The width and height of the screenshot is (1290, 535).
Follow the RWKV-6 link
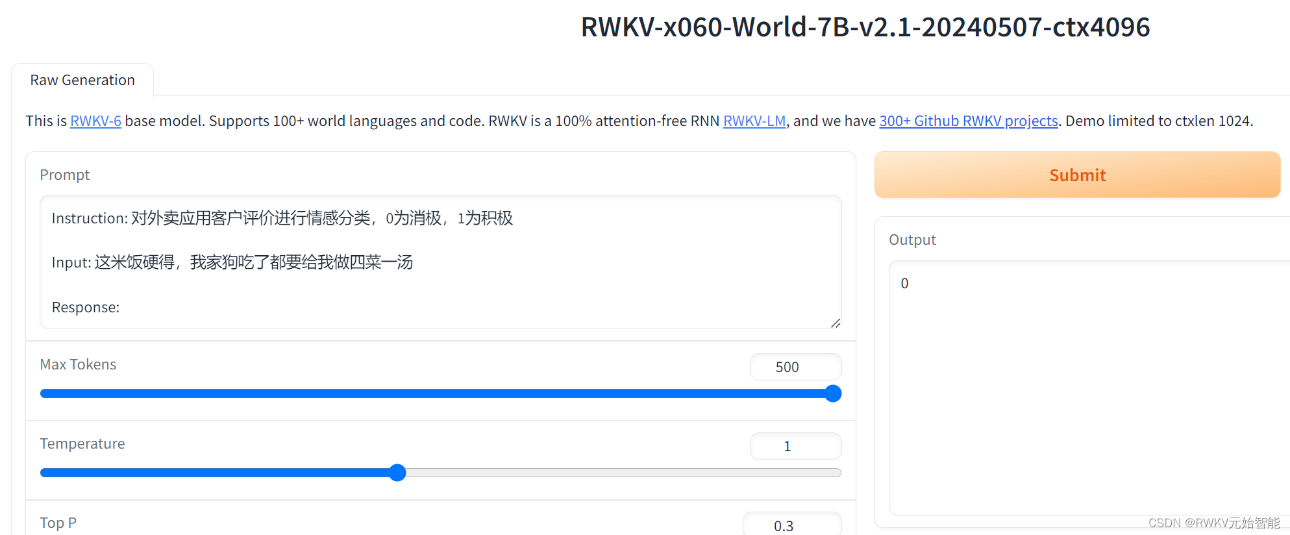[x=95, y=121]
